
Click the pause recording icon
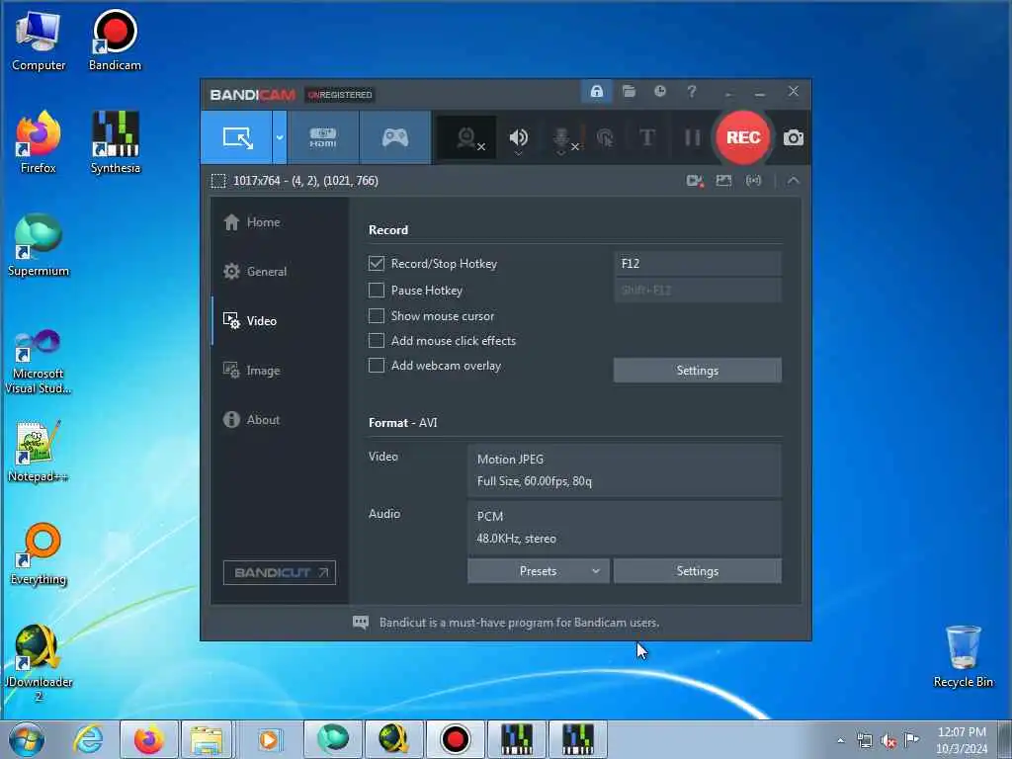coord(692,137)
